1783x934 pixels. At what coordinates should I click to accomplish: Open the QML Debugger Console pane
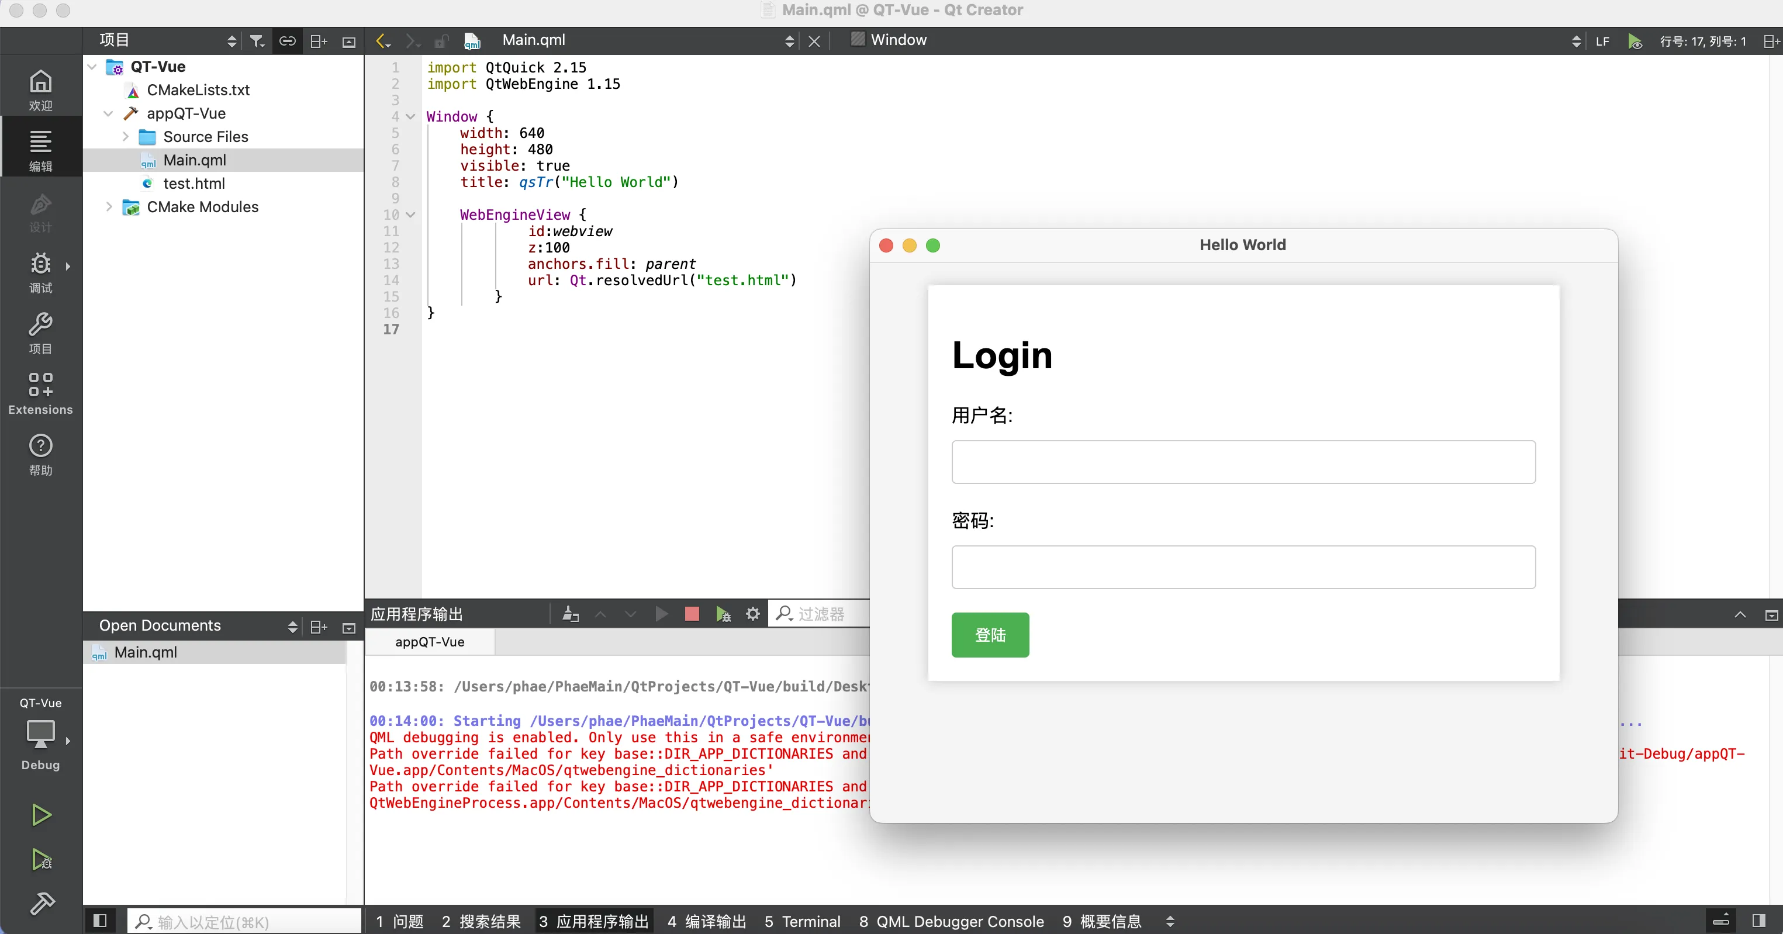coord(952,921)
